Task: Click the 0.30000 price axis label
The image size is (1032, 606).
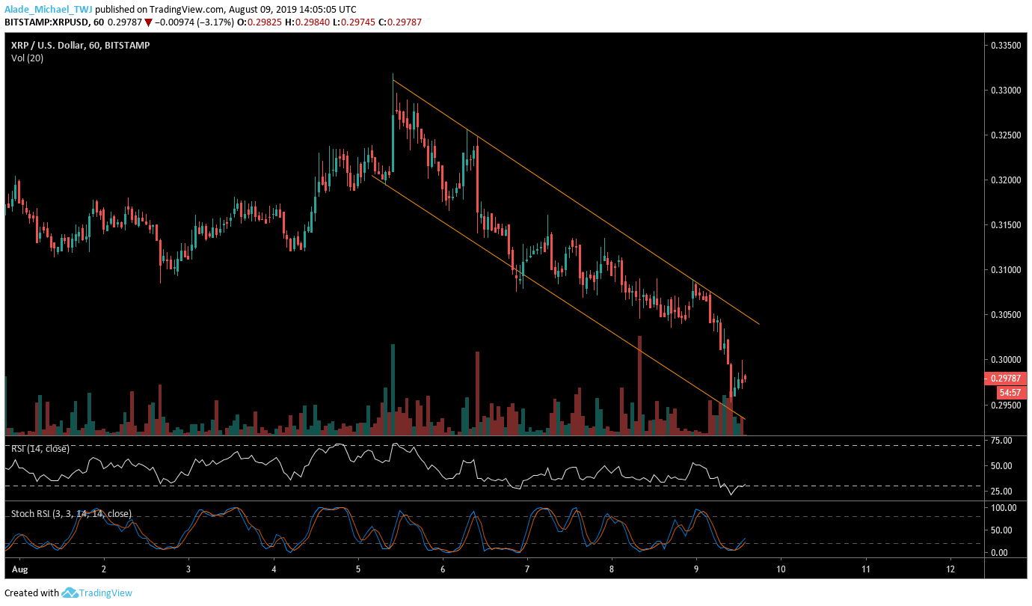Action: 1006,360
